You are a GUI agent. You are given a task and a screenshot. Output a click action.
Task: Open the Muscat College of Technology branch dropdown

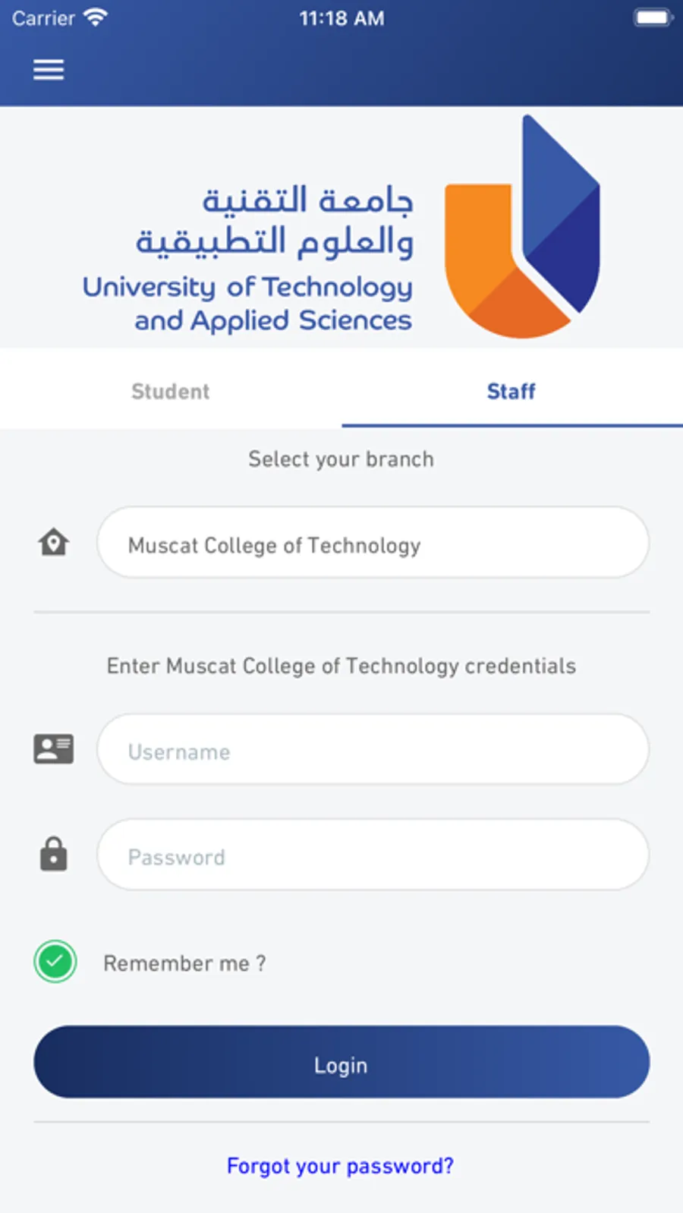[373, 543]
